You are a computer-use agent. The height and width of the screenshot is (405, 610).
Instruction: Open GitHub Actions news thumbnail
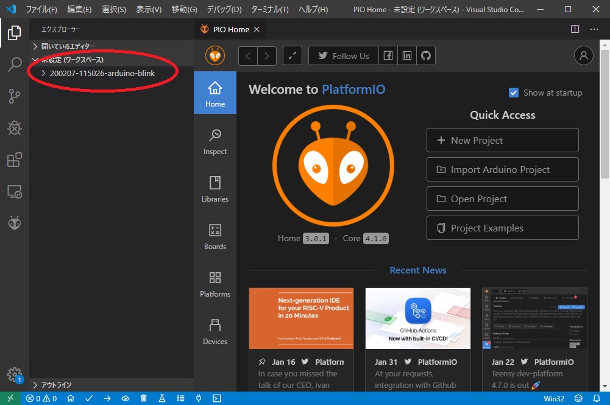point(418,319)
